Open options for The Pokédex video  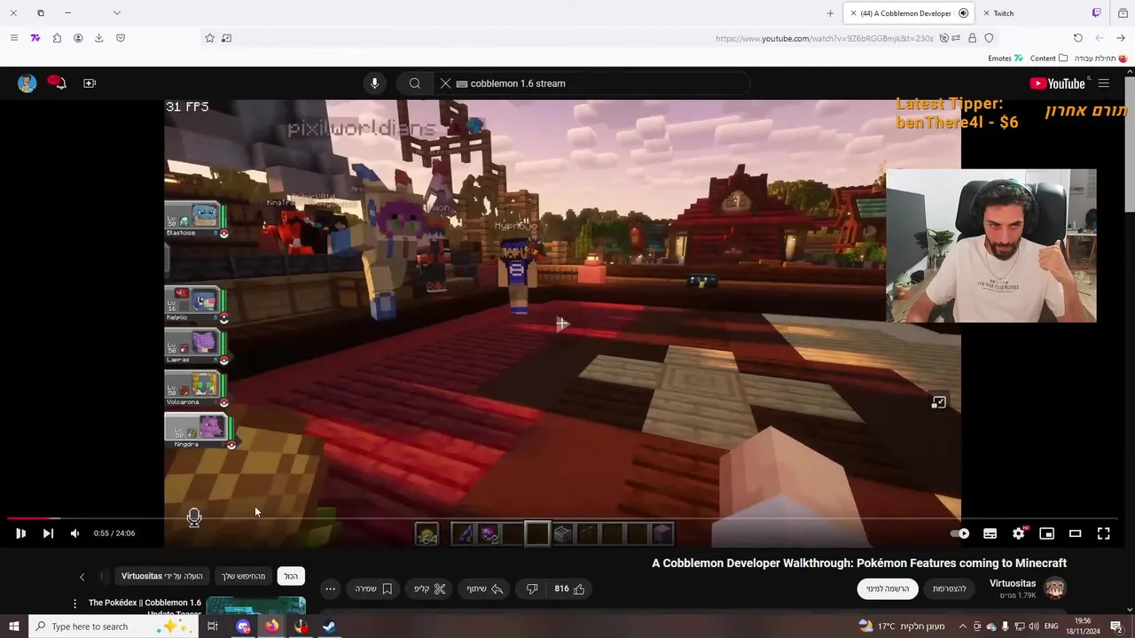pos(74,603)
